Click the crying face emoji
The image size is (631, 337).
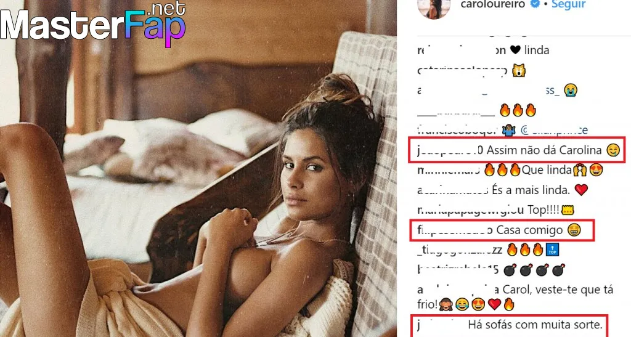[570, 90]
